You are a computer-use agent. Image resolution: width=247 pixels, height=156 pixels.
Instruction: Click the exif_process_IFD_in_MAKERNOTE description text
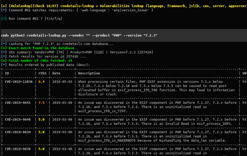(107, 140)
